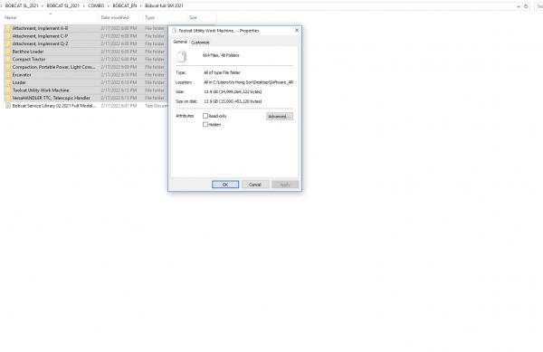Screen dimensions: 543x352
Task: Enable the Read-only attribute checkbox
Action: [205, 116]
